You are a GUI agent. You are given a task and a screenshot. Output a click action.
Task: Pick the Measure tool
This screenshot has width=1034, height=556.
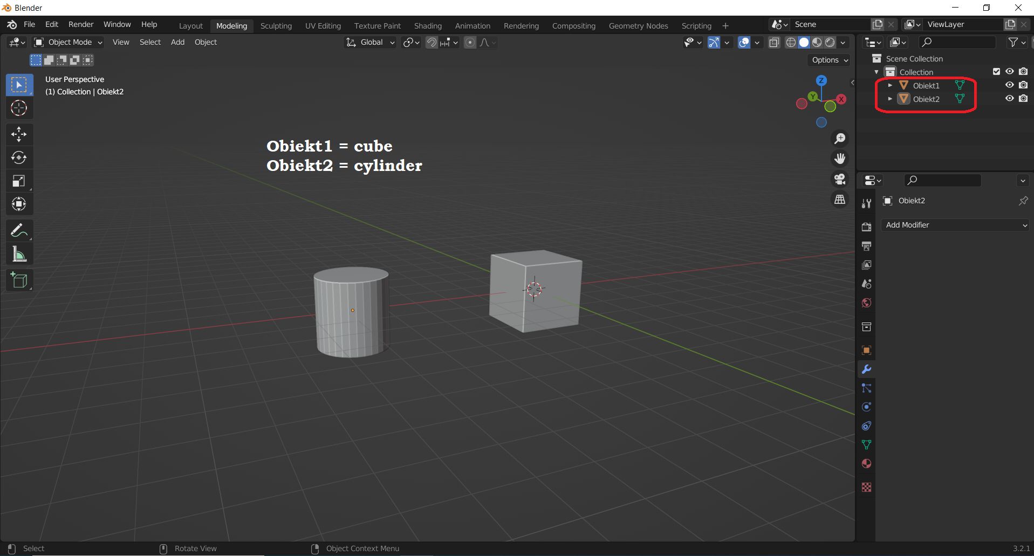19,254
